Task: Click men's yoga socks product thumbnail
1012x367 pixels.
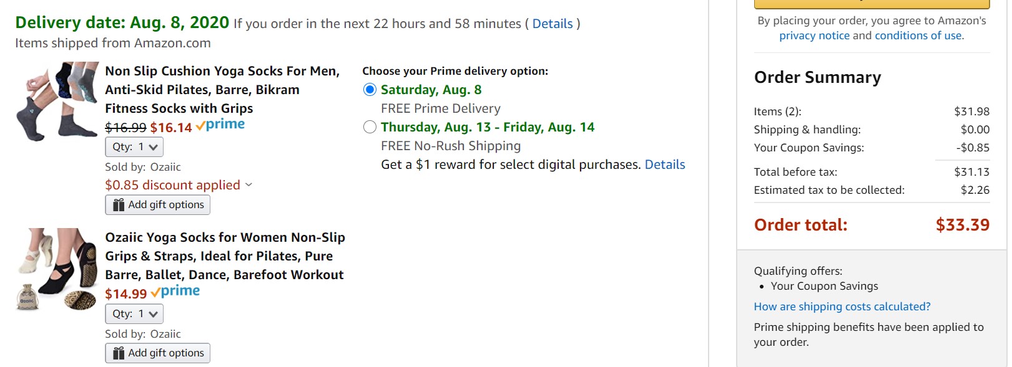Action: [x=57, y=101]
